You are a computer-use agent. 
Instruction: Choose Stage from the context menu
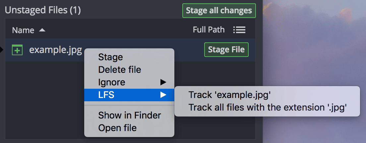pyautogui.click(x=110, y=57)
